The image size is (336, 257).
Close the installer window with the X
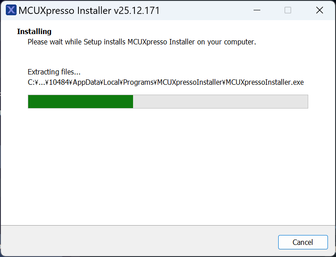coord(319,10)
